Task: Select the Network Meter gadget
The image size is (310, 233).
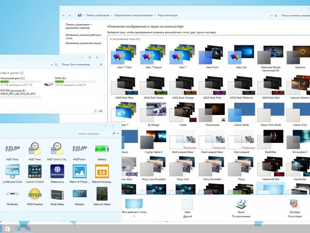Action: coord(102,196)
